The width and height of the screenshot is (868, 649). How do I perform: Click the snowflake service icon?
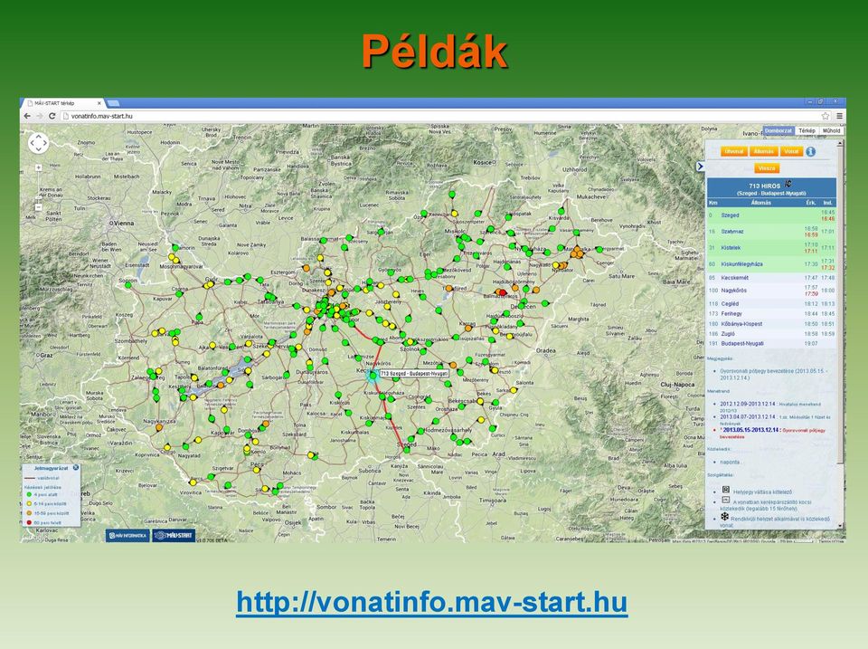(x=724, y=517)
